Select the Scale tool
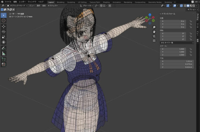This screenshot has width=200, height=132. click(x=4, y=37)
